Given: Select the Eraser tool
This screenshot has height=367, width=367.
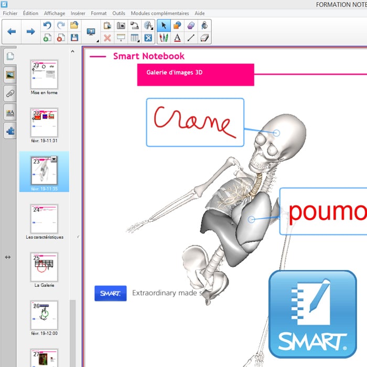Looking at the screenshot, I should (204, 38).
